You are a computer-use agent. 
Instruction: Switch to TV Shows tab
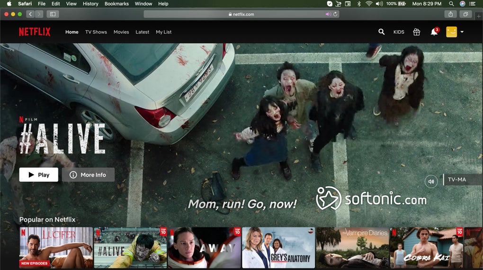pos(96,32)
